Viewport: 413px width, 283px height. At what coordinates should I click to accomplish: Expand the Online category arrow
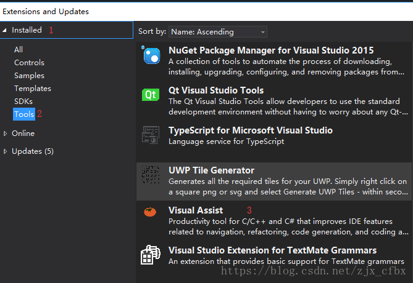5,134
